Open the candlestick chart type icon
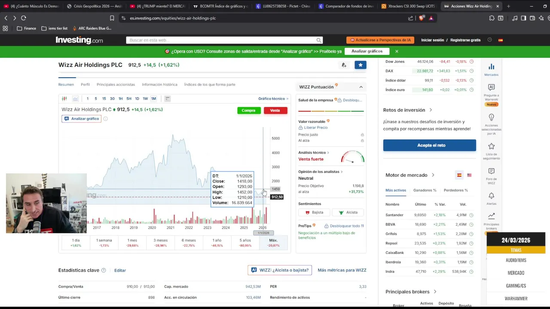Screen dimensions: 550x309 pos(64,99)
